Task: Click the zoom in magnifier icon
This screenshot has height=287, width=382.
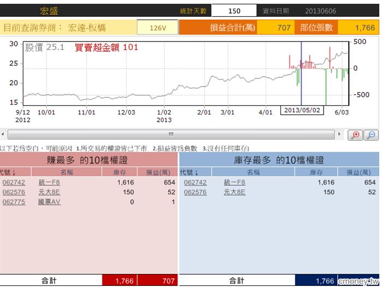Action: [356, 135]
